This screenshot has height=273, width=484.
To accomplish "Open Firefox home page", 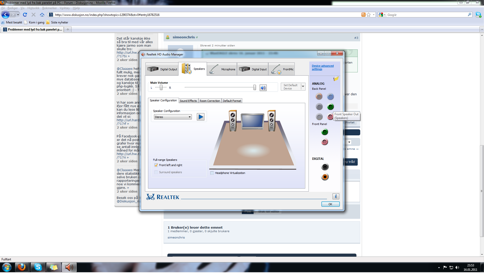I will tap(42, 15).
